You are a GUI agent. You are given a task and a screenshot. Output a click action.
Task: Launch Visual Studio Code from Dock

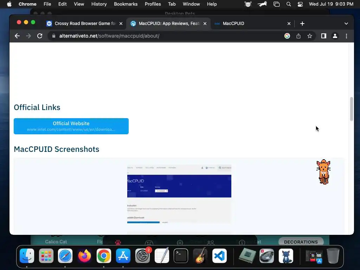coord(219,256)
